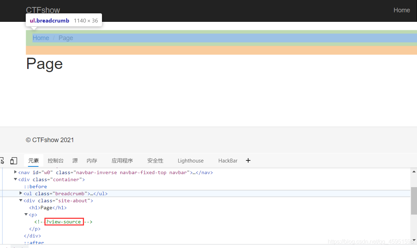Select the ::before pseudo-element row

point(35,186)
